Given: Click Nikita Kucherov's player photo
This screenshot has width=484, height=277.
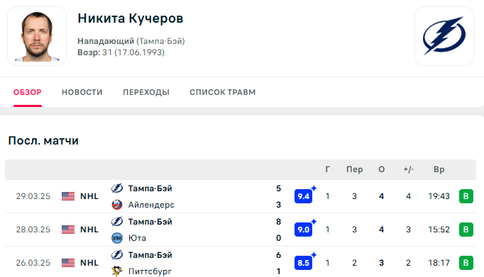Looking at the screenshot, I should click(x=37, y=36).
